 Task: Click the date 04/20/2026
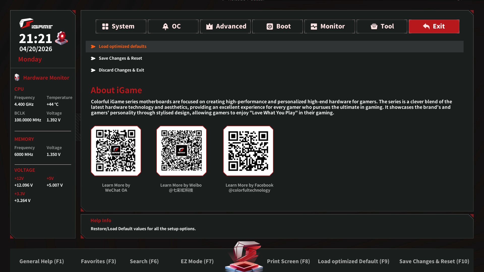(36, 49)
